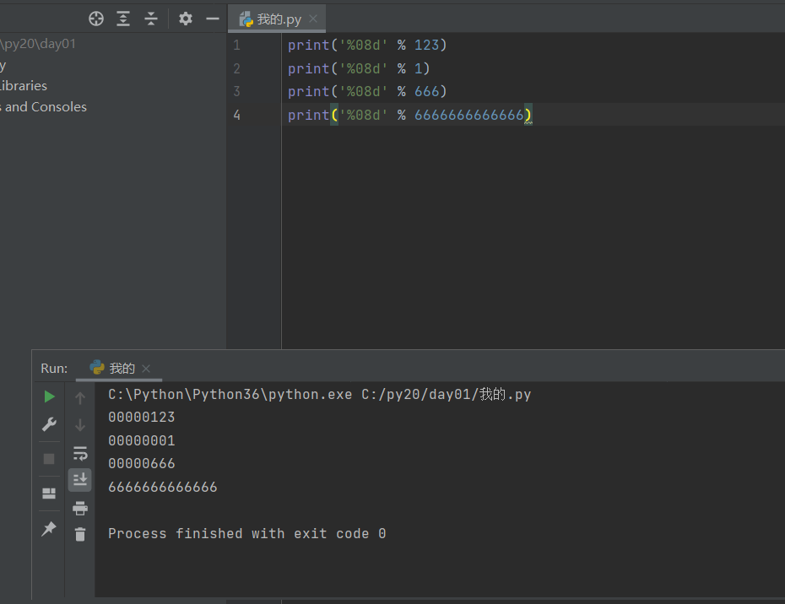Select the py20\day01 project root item
Viewport: 785px width, 604px height.
point(38,44)
